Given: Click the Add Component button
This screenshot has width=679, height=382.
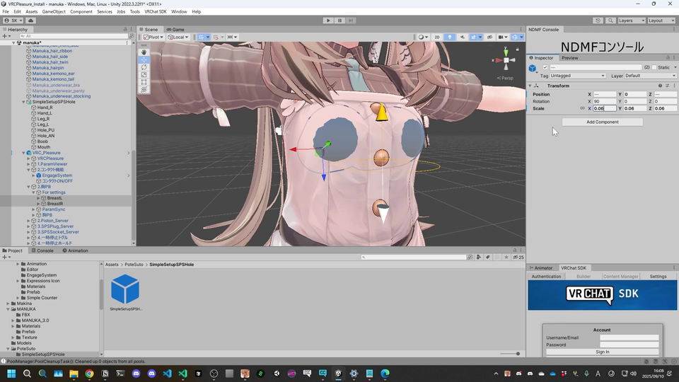Looking at the screenshot, I should [603, 122].
